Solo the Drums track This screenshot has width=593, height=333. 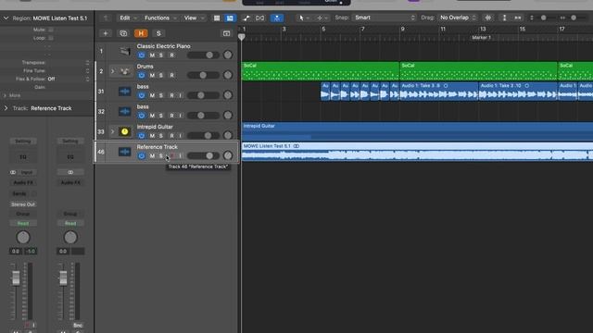point(161,75)
